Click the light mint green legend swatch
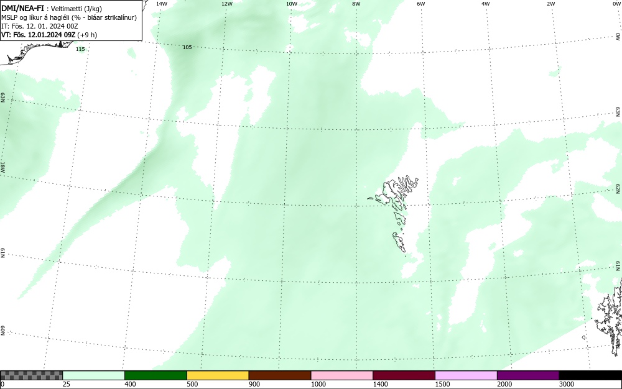Screen dimensions: 622x389 click(94, 375)
